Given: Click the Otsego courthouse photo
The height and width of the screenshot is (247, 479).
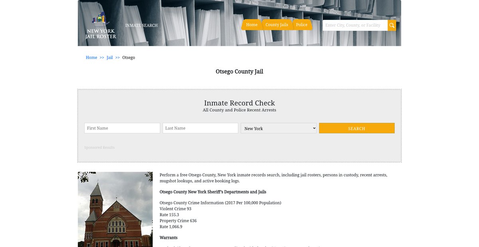Looking at the screenshot, I should click(115, 210).
